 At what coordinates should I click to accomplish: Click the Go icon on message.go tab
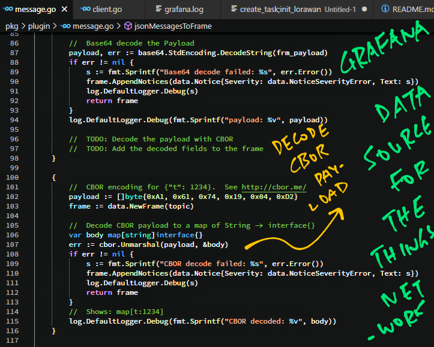click(7, 10)
